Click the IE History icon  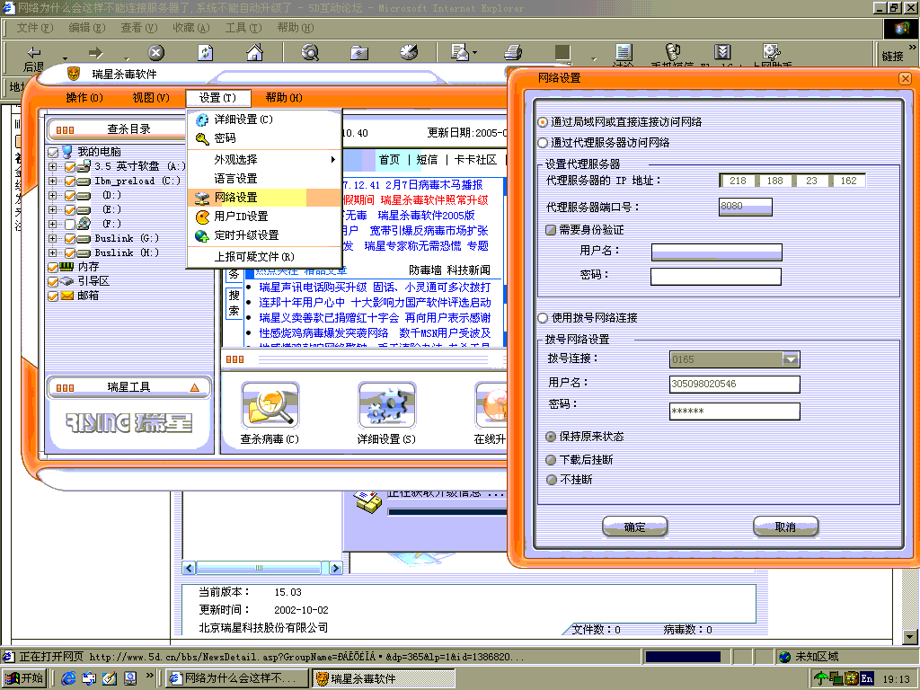pyautogui.click(x=409, y=52)
